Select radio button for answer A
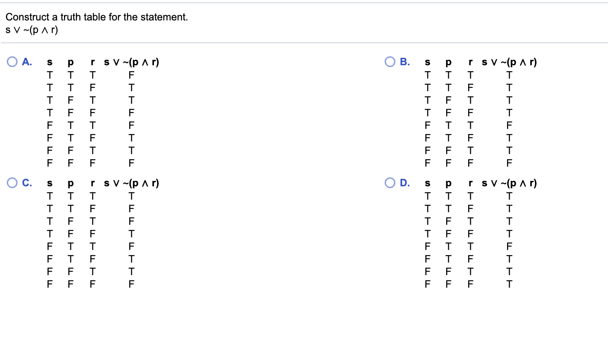This screenshot has width=608, height=349. [12, 61]
